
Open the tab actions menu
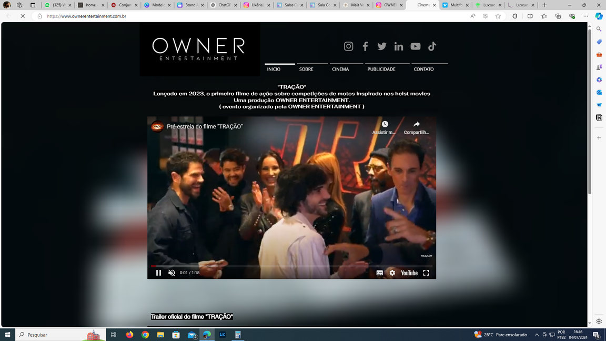33,5
